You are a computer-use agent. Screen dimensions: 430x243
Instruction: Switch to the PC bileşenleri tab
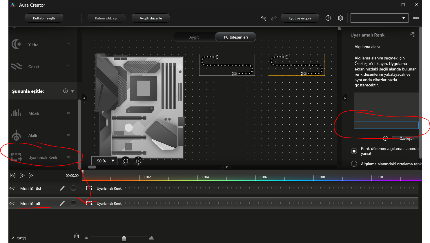236,37
